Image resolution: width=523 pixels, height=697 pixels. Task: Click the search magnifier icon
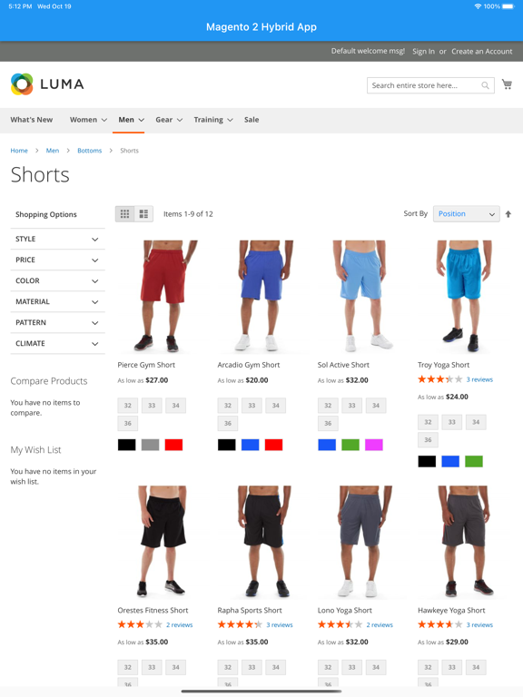pos(485,85)
